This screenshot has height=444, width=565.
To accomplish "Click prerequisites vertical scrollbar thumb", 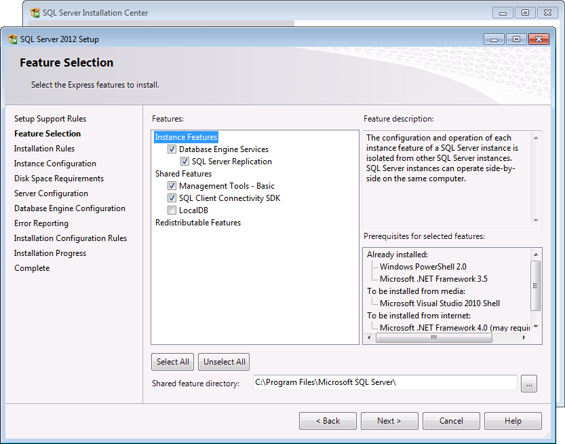I will click(x=536, y=286).
